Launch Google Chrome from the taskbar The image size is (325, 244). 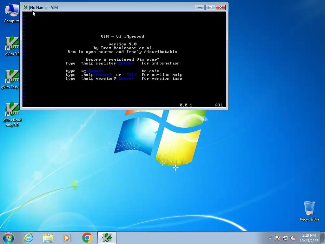point(87,238)
